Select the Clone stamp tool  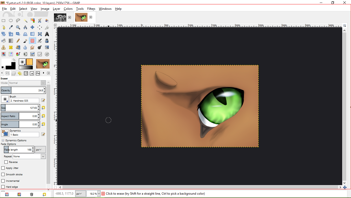pos(4,47)
